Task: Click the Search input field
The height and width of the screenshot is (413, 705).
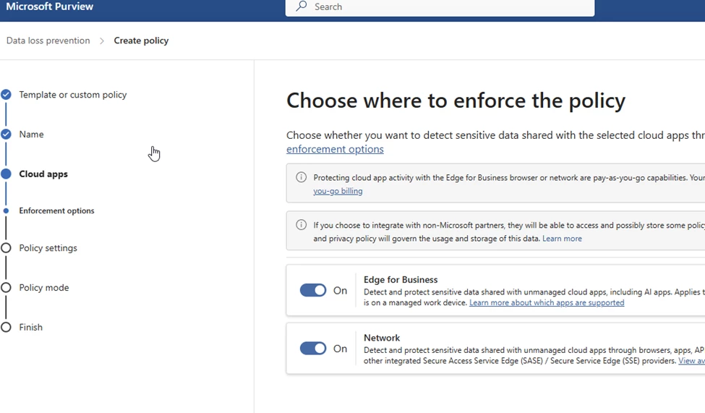Action: point(440,7)
